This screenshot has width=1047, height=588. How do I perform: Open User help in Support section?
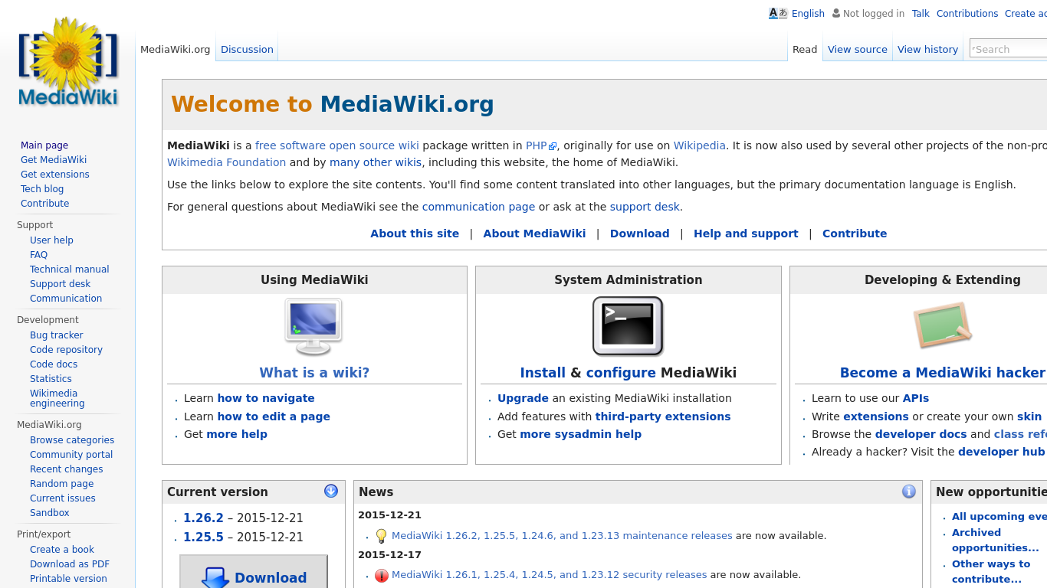51,240
